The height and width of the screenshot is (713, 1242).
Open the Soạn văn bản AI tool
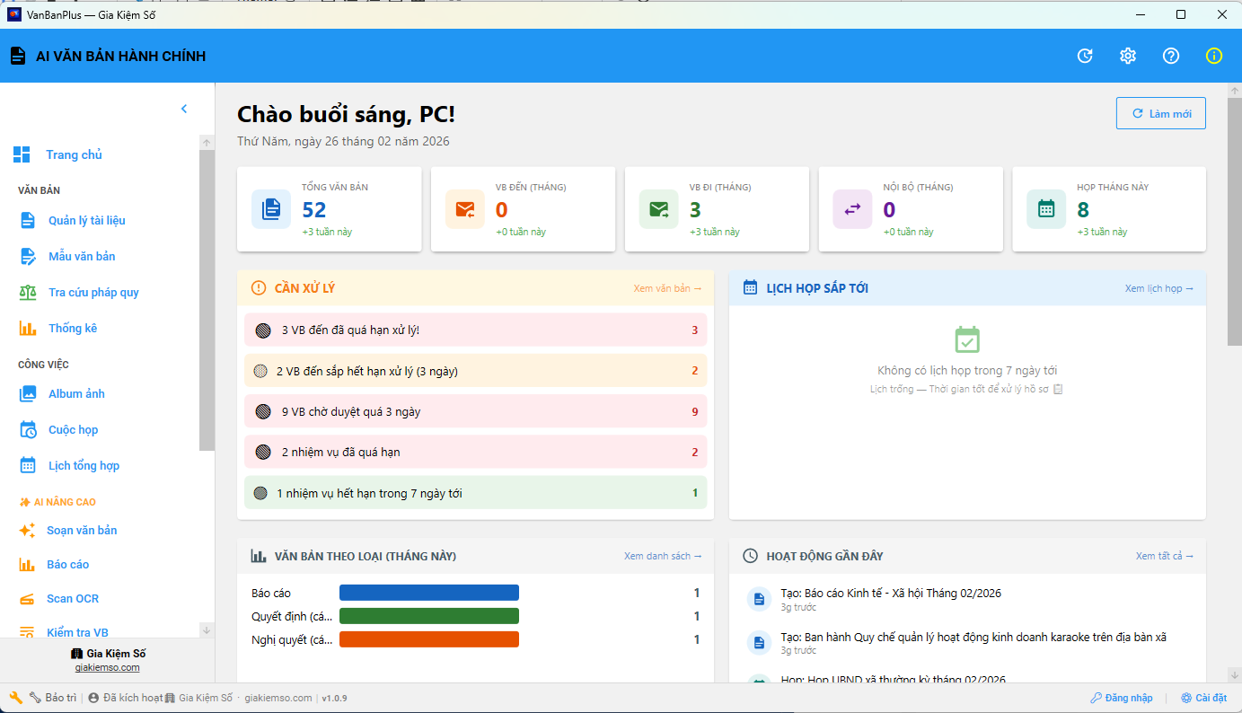point(84,530)
